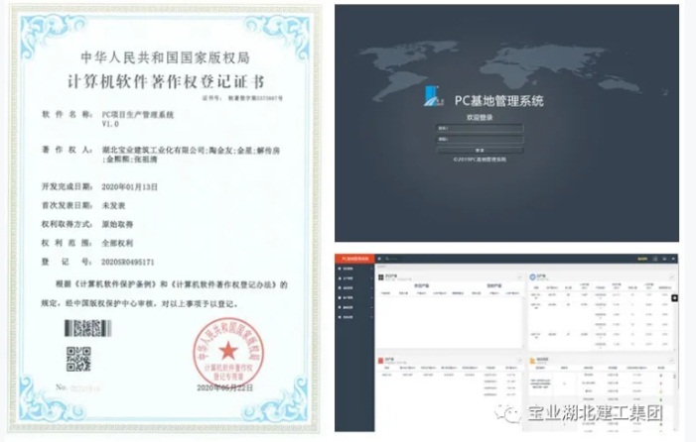Click the username field on the login screen
Image resolution: width=696 pixels, height=442 pixels.
[480, 129]
